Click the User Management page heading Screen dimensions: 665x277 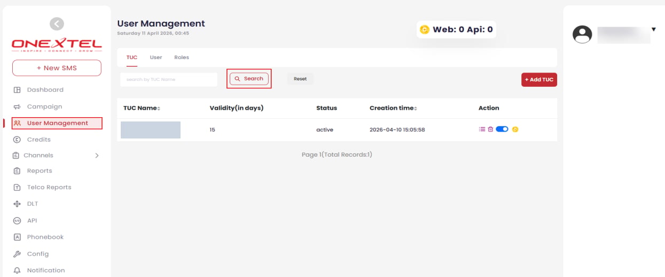[161, 23]
